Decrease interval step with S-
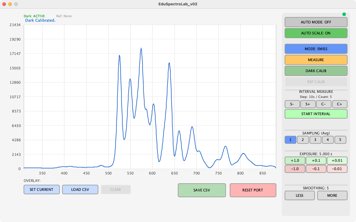This screenshot has width=356, height=222. 292,104
